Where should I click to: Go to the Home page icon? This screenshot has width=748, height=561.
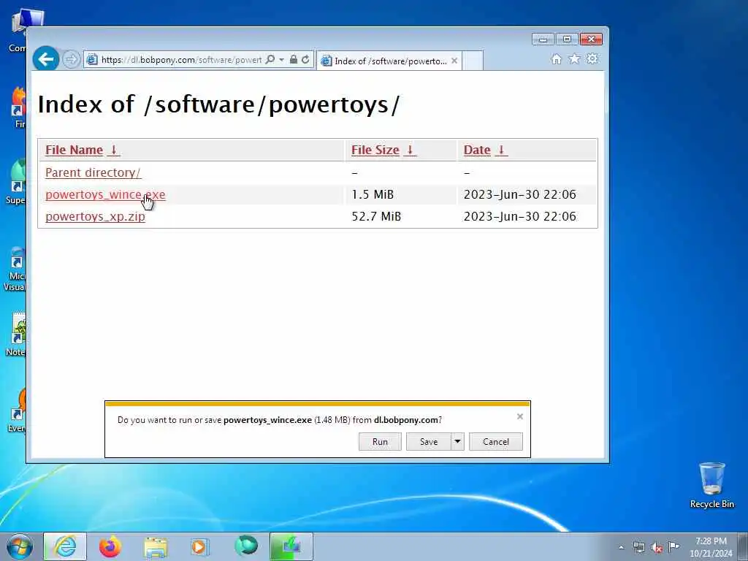[556, 59]
